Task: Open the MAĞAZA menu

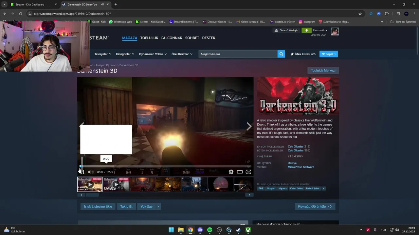Action: (130, 38)
